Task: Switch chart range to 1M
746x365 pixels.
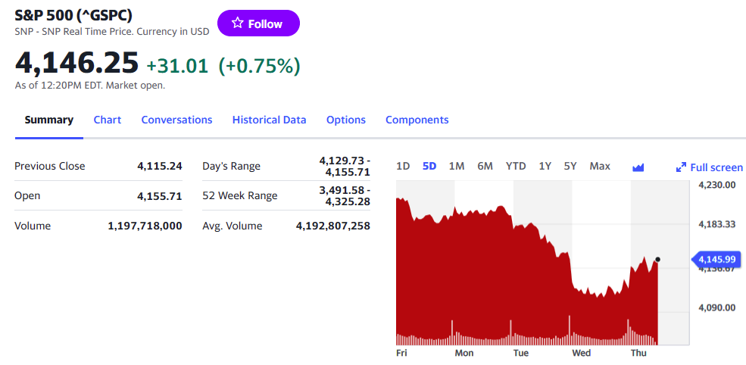Action: 457,166
